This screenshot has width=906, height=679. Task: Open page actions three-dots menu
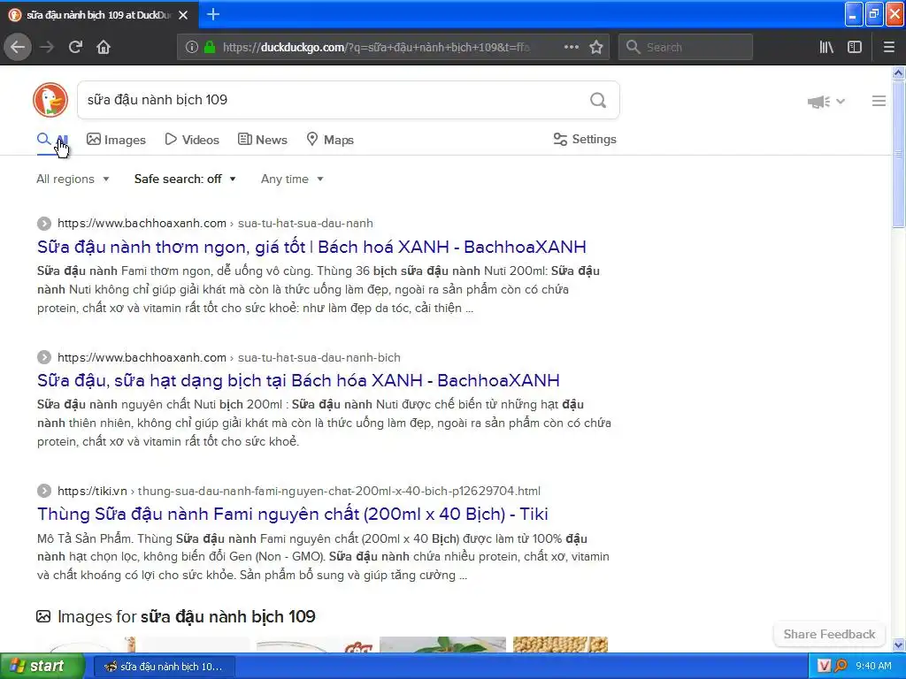[x=571, y=47]
